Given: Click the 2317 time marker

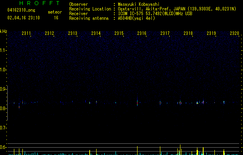Looking at the screenshot, I should [x=165, y=33].
